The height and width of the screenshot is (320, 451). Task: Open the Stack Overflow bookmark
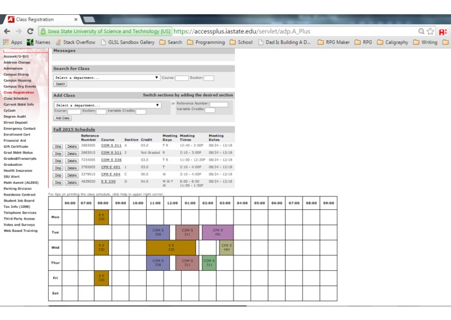[75, 42]
